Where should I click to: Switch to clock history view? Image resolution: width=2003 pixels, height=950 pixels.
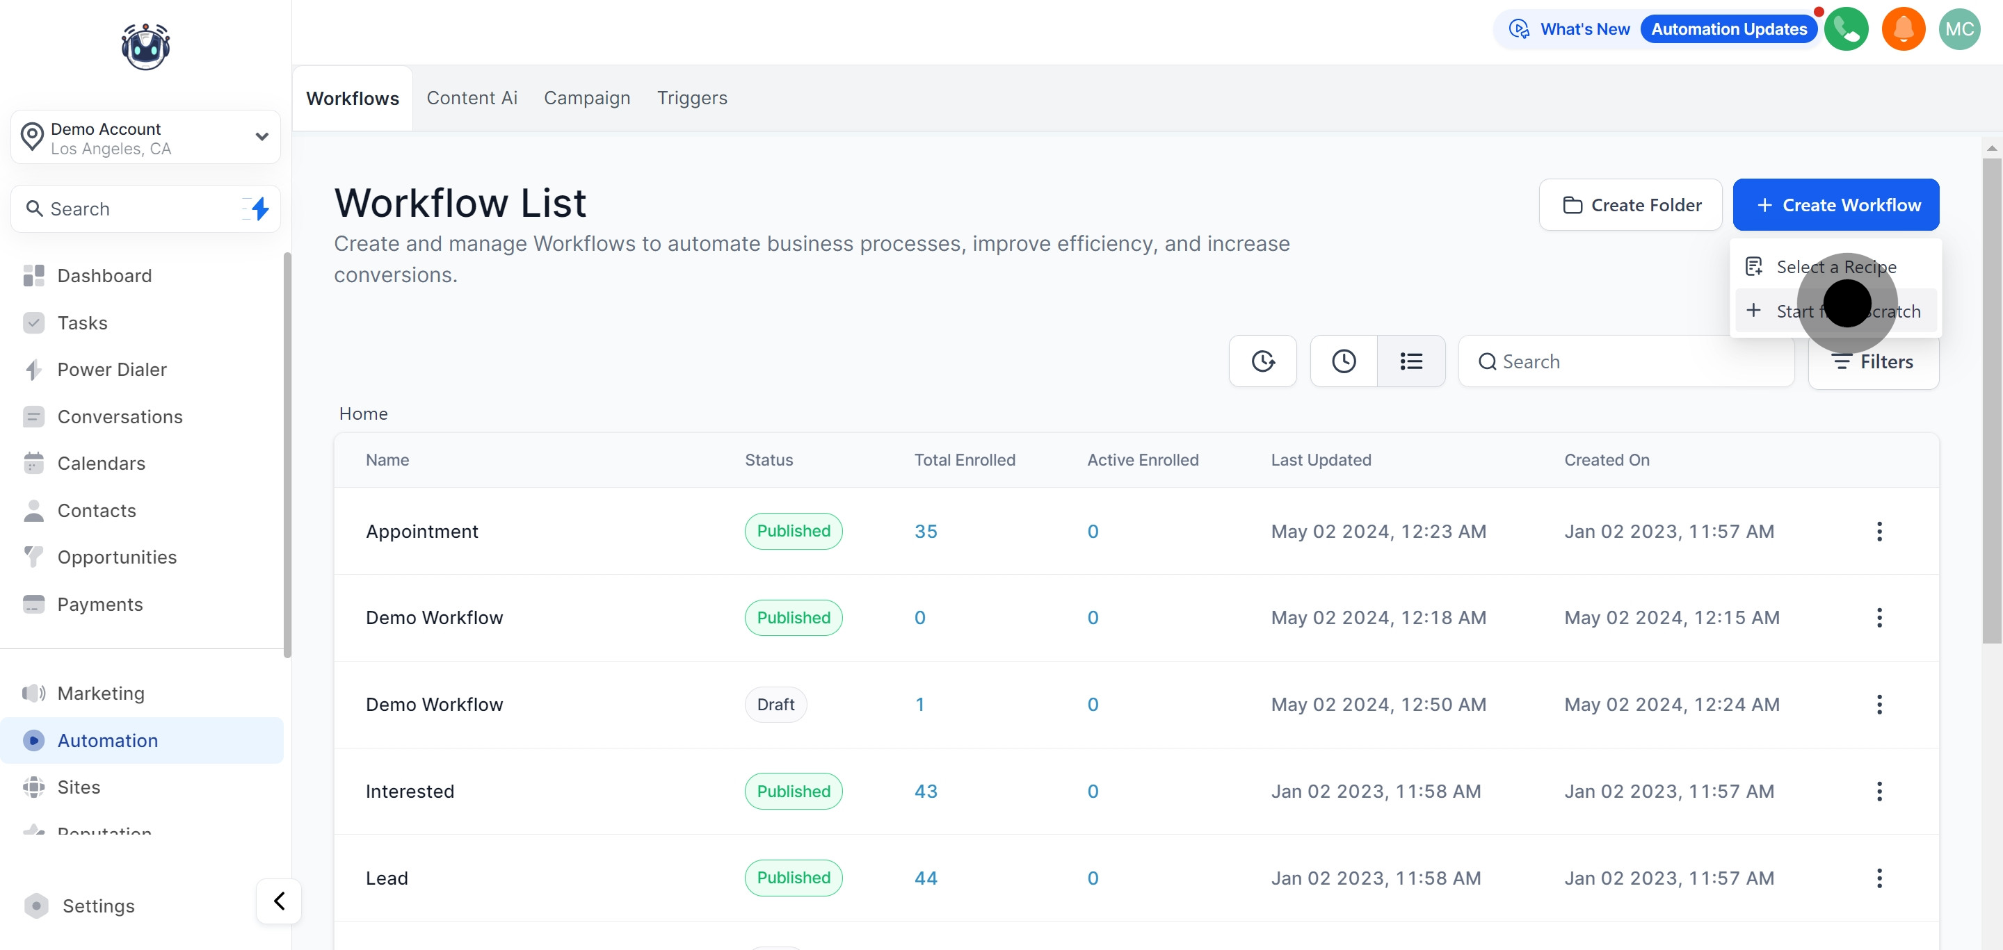pyautogui.click(x=1343, y=361)
